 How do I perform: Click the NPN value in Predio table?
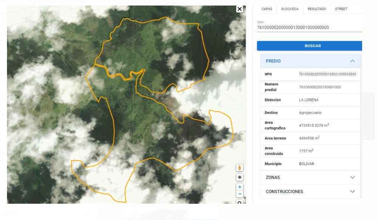327,74
